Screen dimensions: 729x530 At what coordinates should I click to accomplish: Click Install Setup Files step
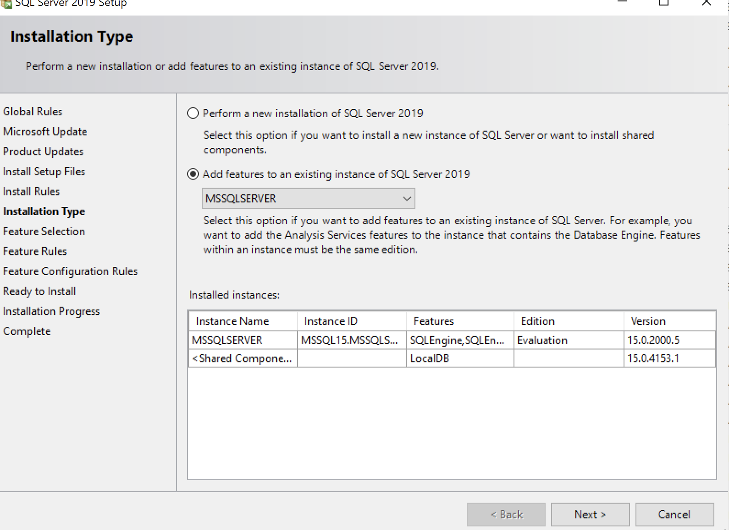(x=44, y=172)
